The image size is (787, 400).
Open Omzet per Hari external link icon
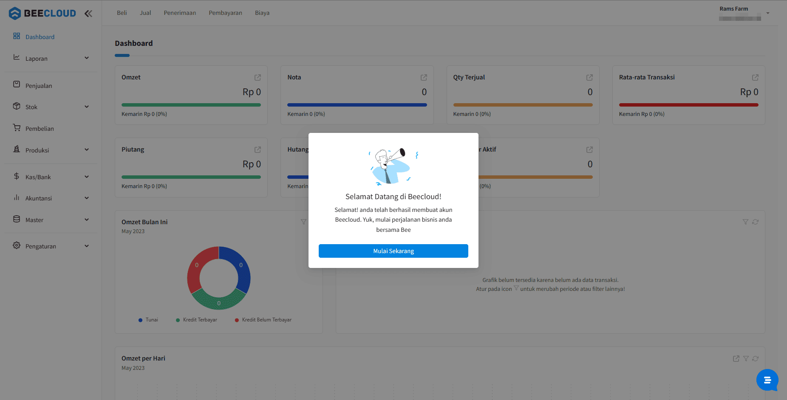coord(736,359)
